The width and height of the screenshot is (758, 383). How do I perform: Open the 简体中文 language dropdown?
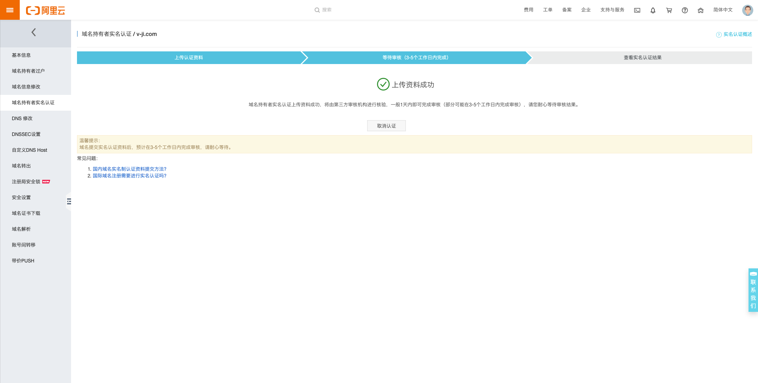722,10
